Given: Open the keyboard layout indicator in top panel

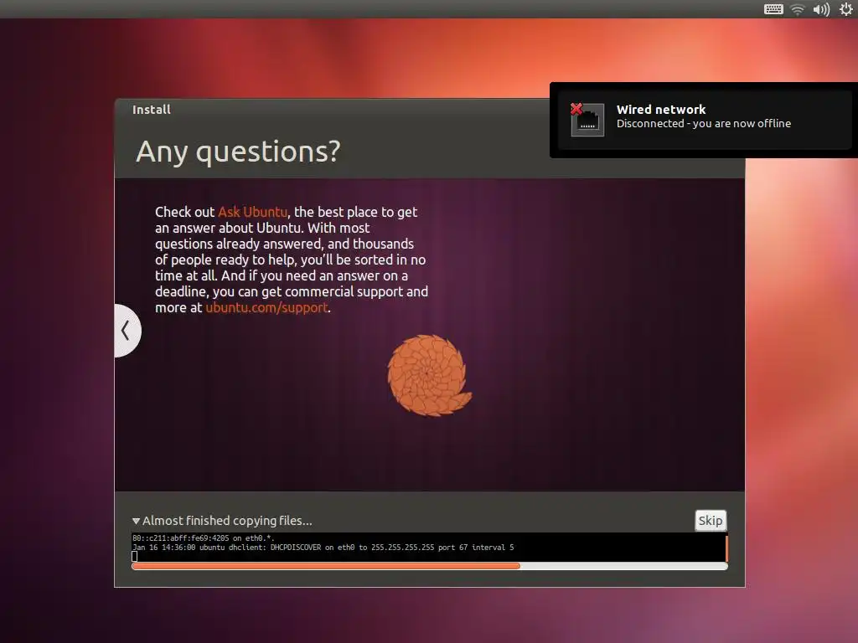Looking at the screenshot, I should 773,9.
